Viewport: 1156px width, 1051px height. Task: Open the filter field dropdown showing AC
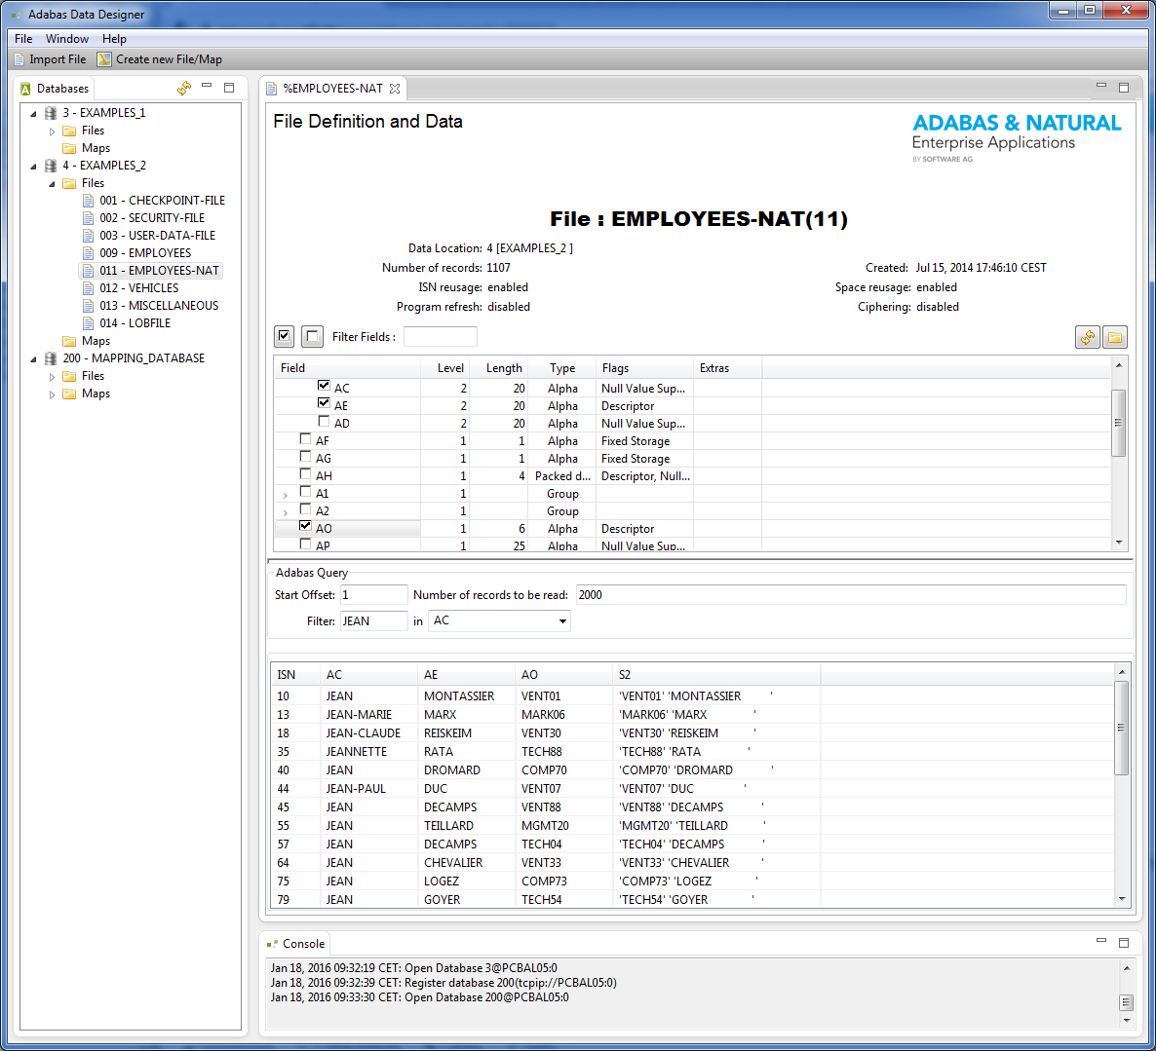pyautogui.click(x=561, y=620)
